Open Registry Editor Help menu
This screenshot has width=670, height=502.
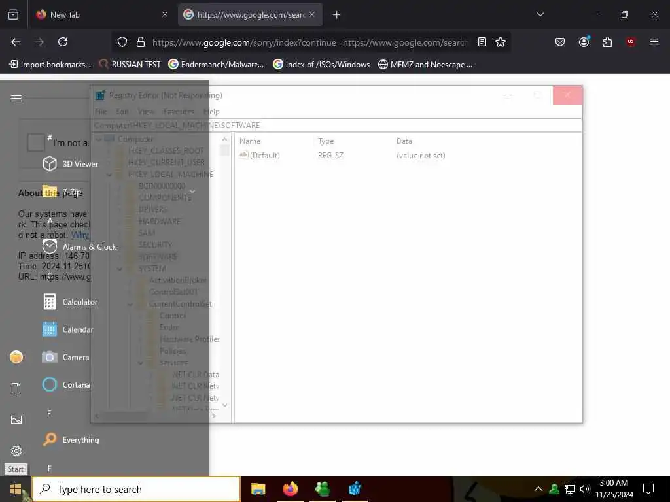point(211,112)
